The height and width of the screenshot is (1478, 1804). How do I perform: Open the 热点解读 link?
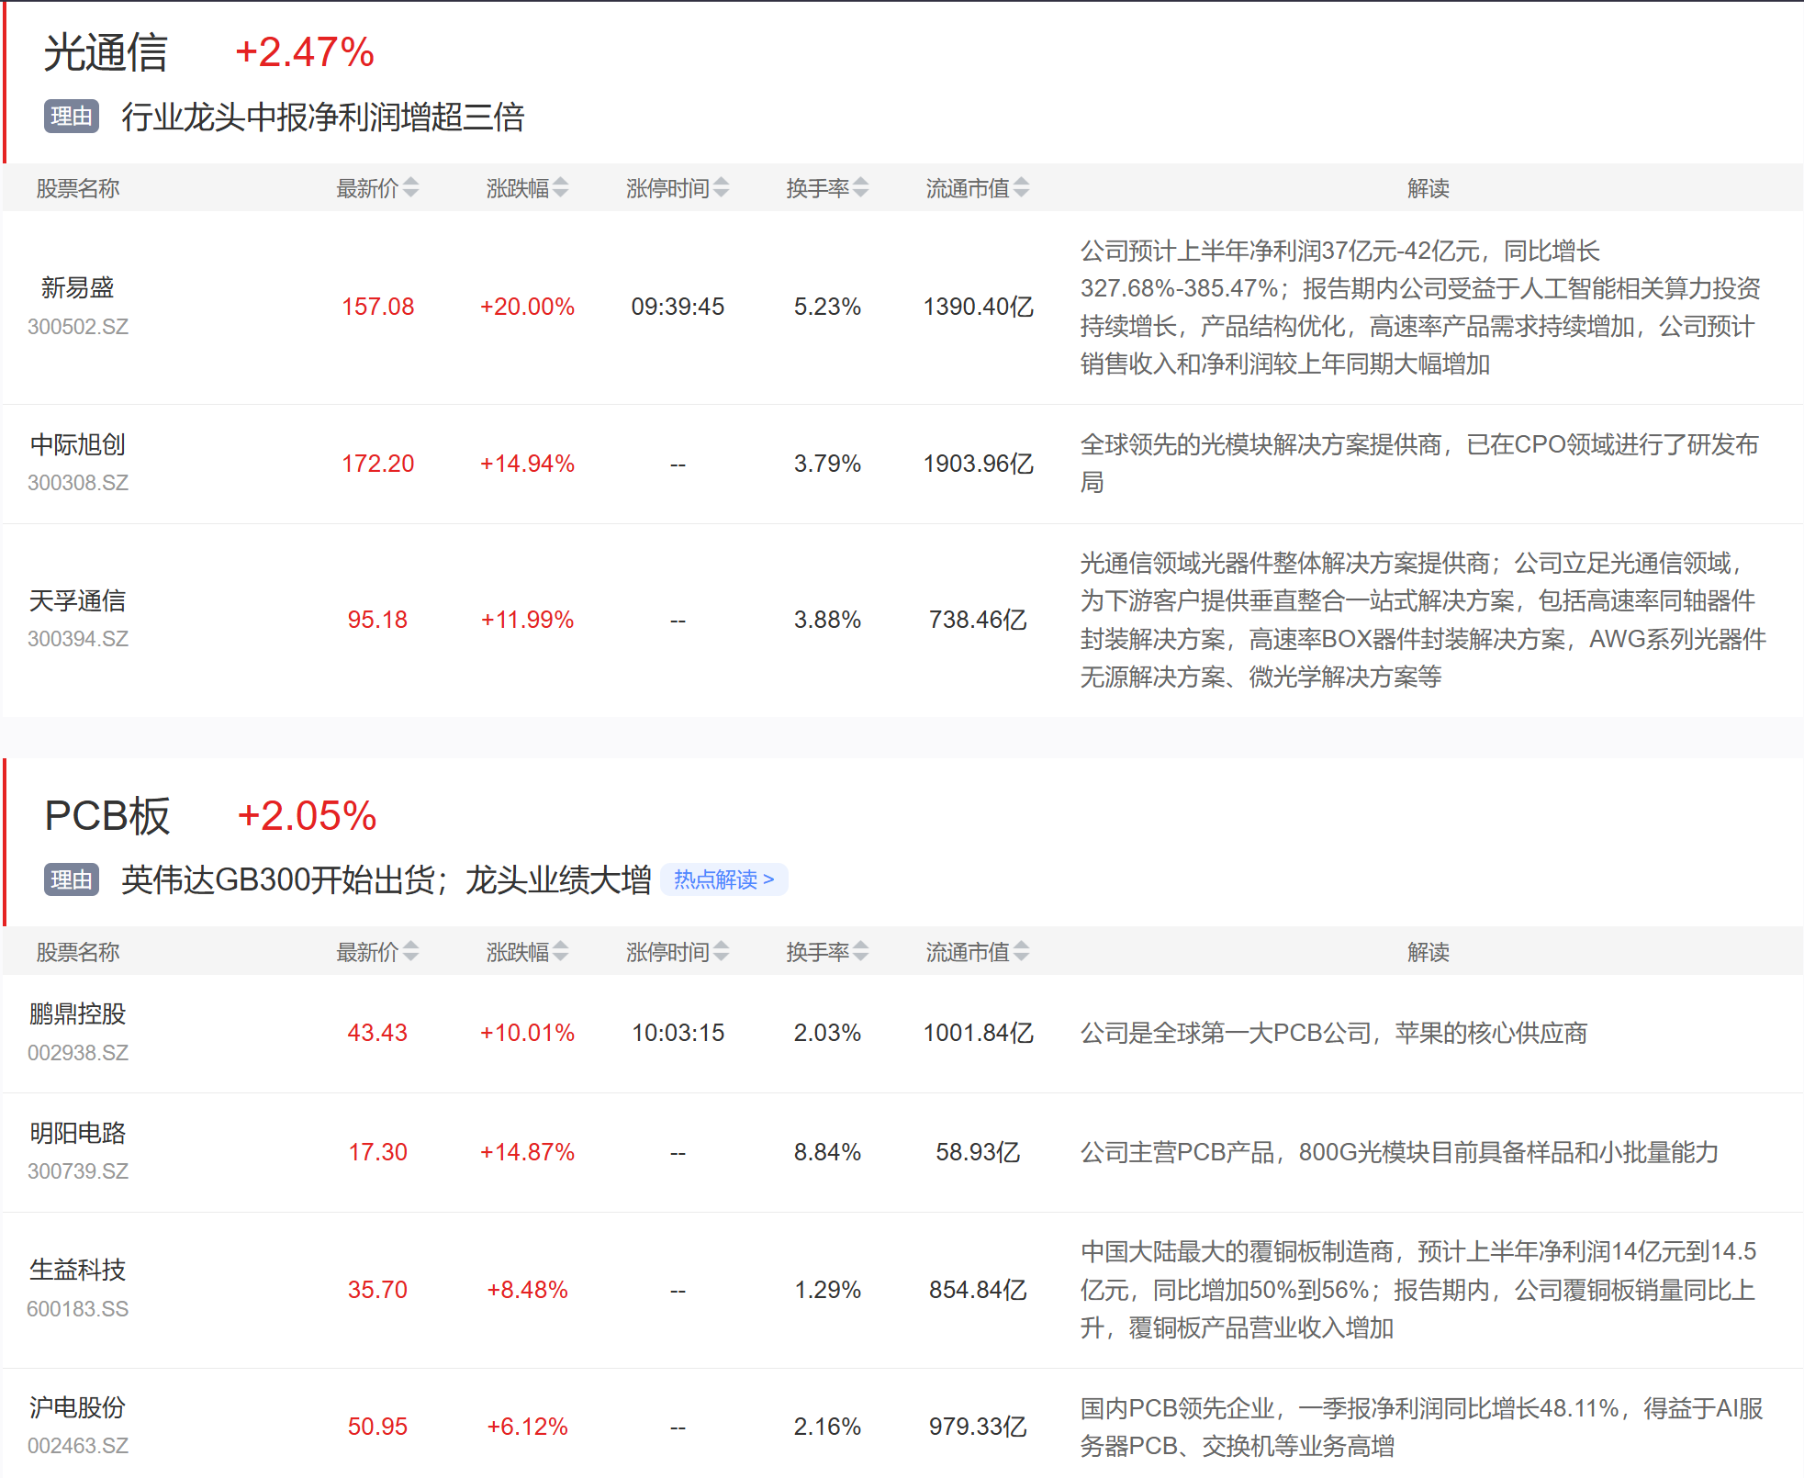(723, 879)
